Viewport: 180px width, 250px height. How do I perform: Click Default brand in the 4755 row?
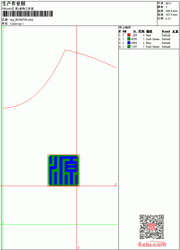(166, 39)
